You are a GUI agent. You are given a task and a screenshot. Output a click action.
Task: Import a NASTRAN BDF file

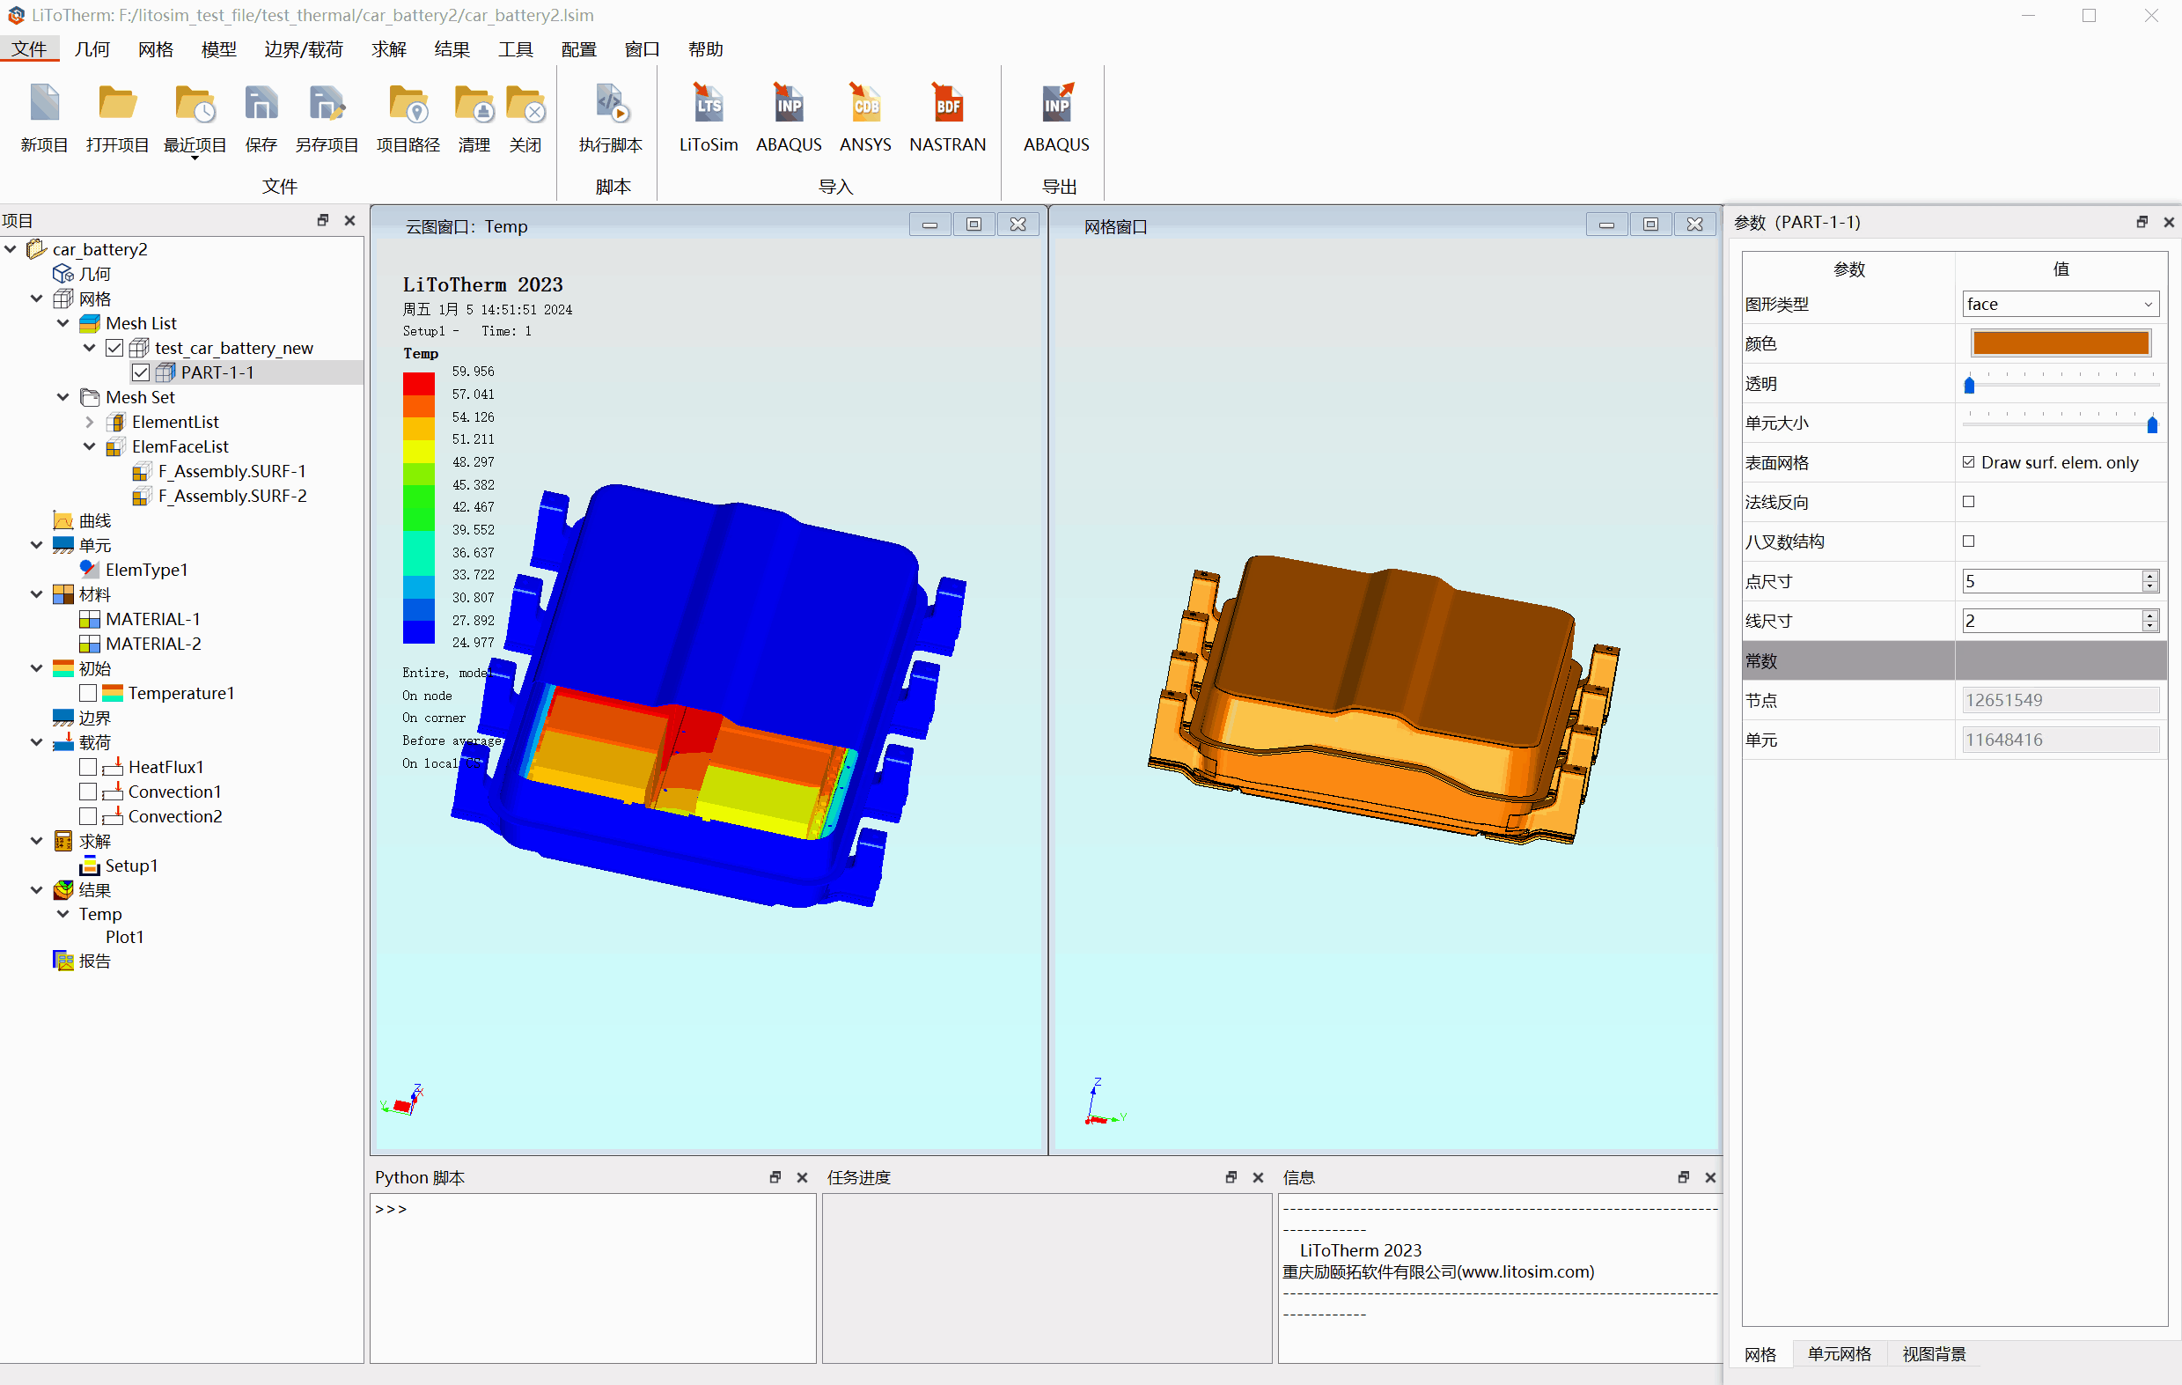click(948, 104)
